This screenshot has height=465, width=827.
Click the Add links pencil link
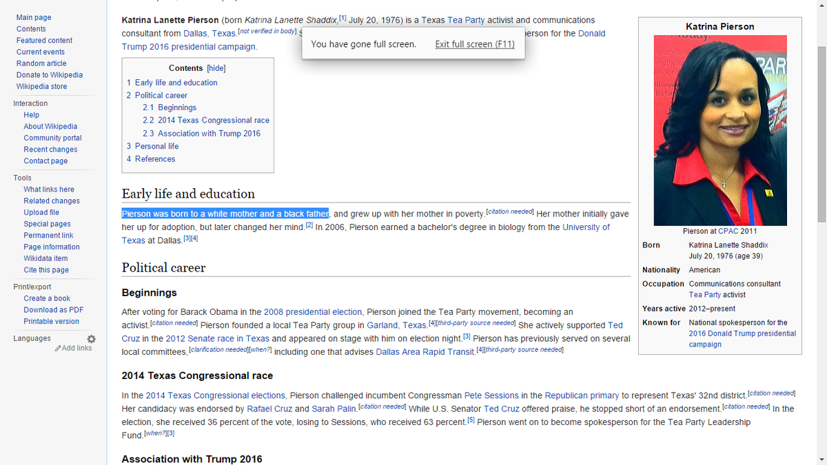[73, 348]
